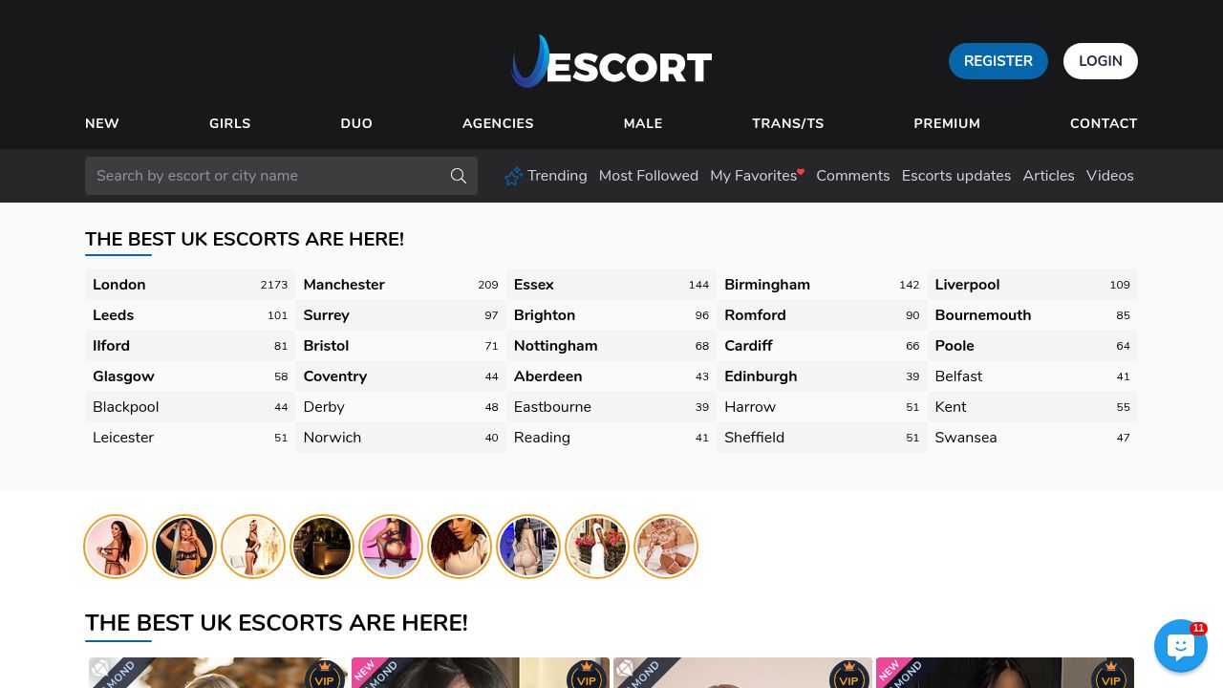
Task: Select the Belfast city link
Action: pos(1033,376)
